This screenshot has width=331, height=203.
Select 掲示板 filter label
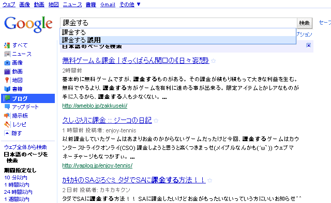[20, 116]
